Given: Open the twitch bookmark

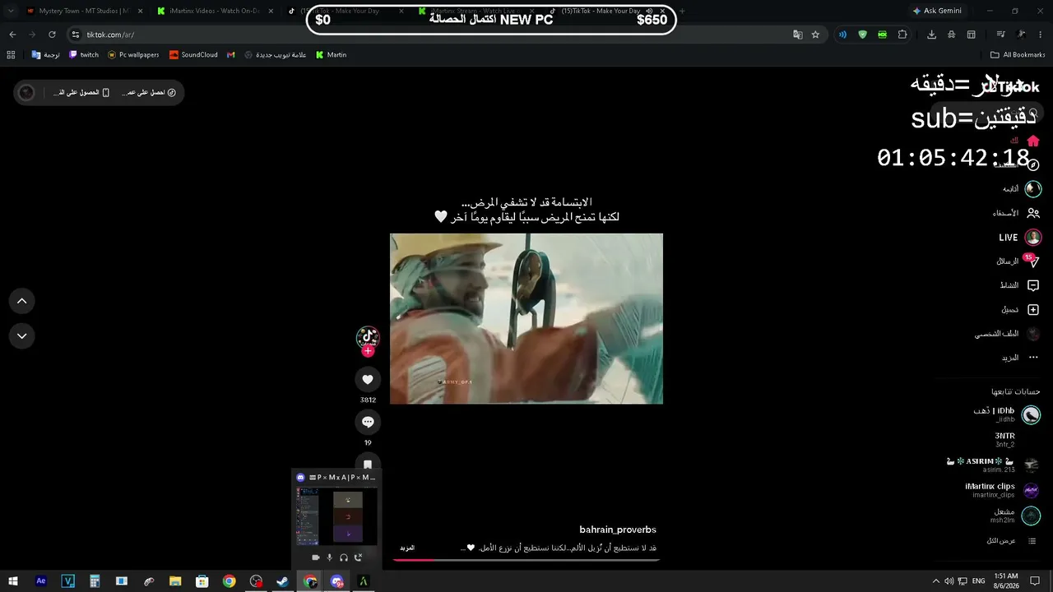Looking at the screenshot, I should tap(84, 55).
